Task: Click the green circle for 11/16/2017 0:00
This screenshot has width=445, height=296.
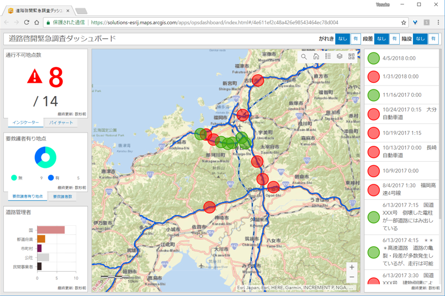Action: (x=373, y=95)
